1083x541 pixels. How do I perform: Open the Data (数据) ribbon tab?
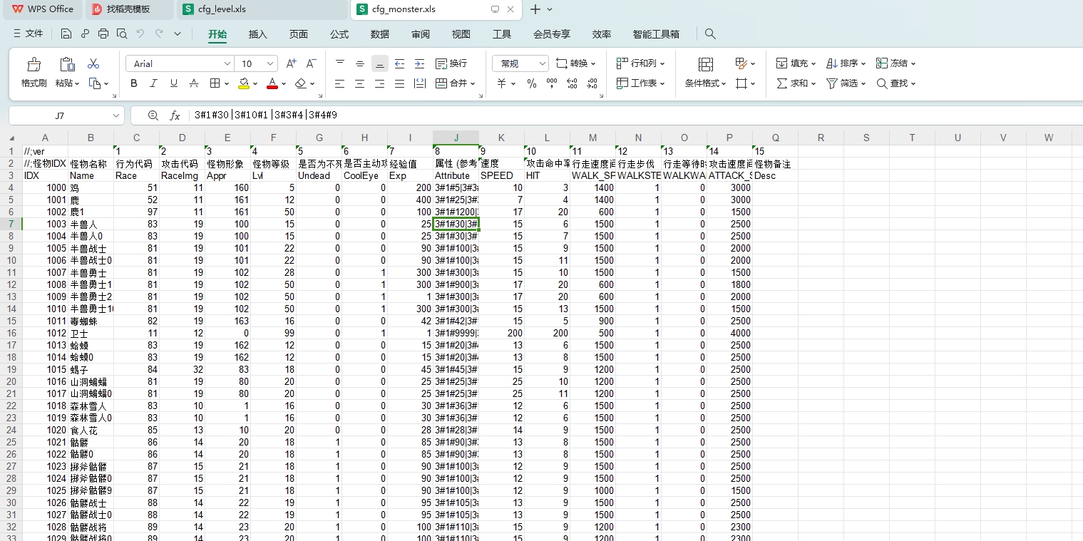pos(380,34)
